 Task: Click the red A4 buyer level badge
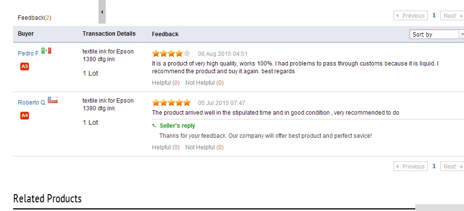25,116
